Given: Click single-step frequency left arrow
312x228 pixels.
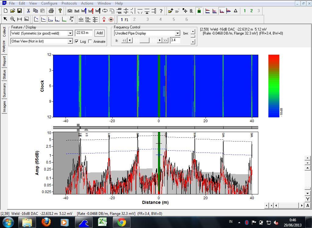Looking at the screenshot, I should (x=130, y=40).
